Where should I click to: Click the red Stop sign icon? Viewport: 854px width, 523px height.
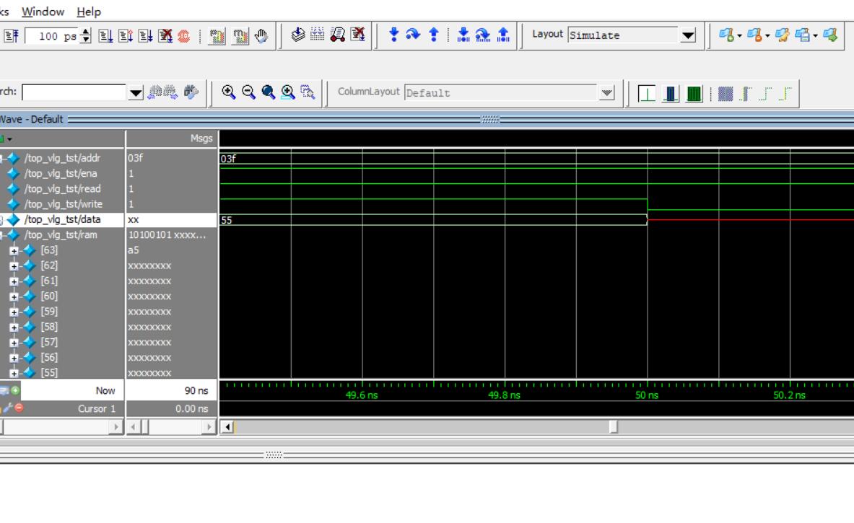click(x=184, y=37)
